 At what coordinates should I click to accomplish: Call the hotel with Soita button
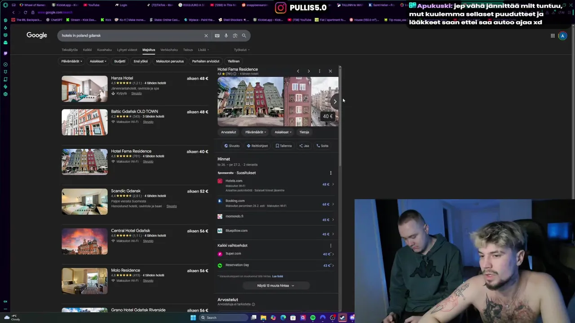point(322,146)
